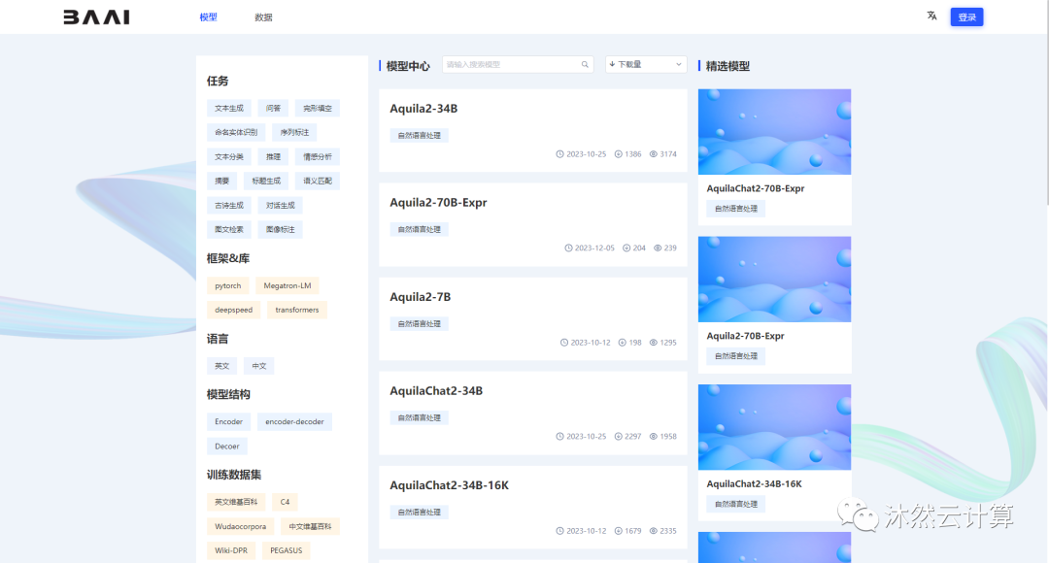Toggle the 序列标注 task filter
This screenshot has height=563, width=1049.
pyautogui.click(x=294, y=132)
